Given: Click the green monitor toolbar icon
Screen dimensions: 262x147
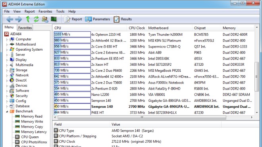Looking at the screenshot, I should 54,19.
